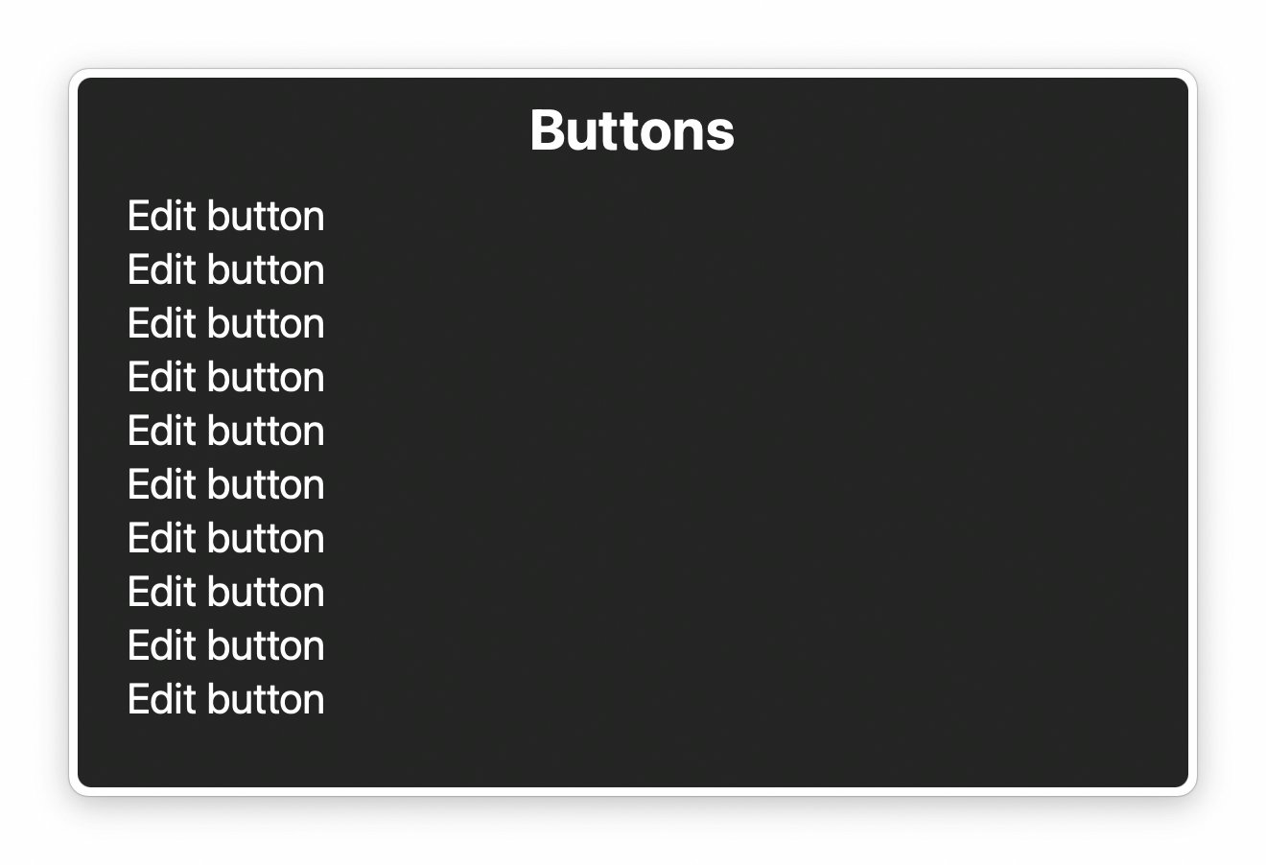This screenshot has height=865, width=1266.
Task: Click the Edit button directly below the heading
Action: (x=225, y=217)
